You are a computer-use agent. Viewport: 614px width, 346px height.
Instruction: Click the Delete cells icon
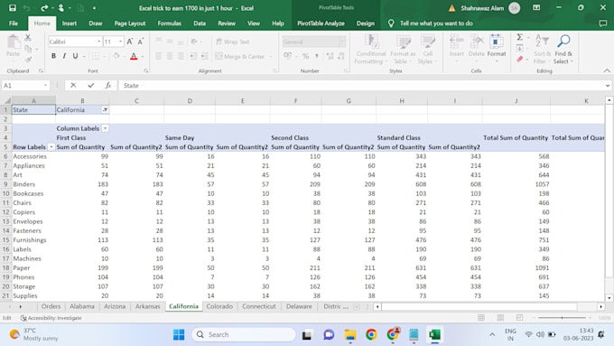pos(477,45)
